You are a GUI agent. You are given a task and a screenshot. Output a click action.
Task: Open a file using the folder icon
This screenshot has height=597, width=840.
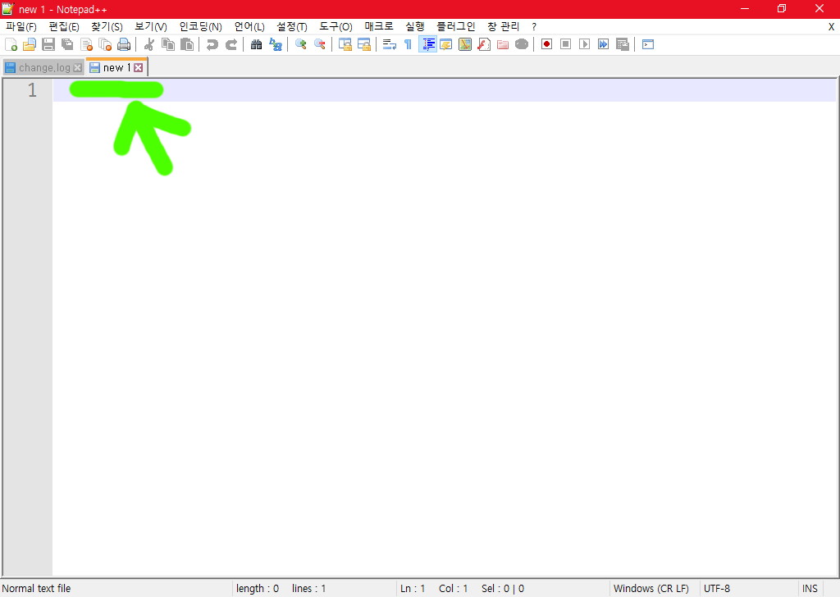point(30,44)
